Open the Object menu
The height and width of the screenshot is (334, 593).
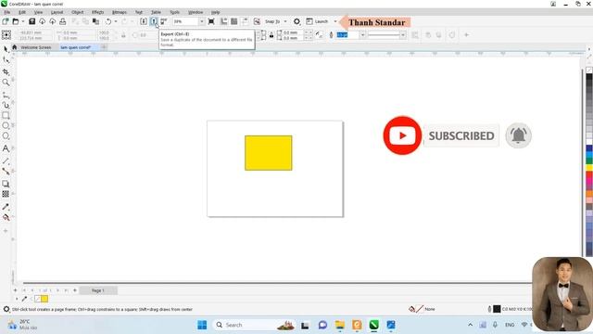[78, 12]
